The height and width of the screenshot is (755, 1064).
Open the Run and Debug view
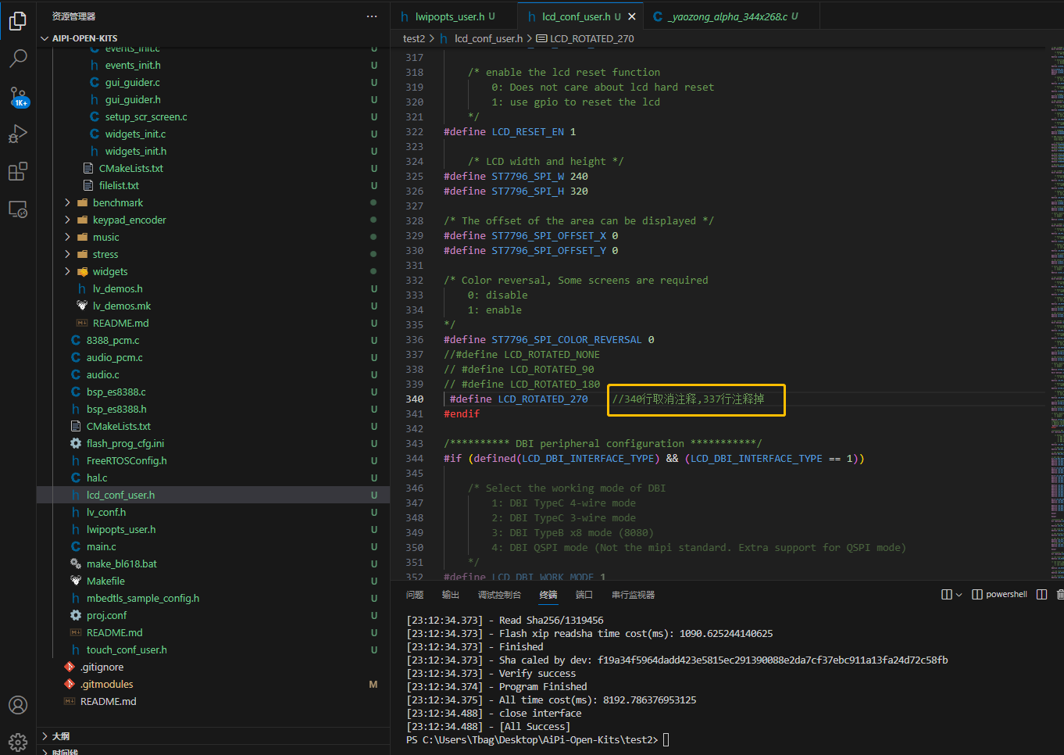click(18, 134)
